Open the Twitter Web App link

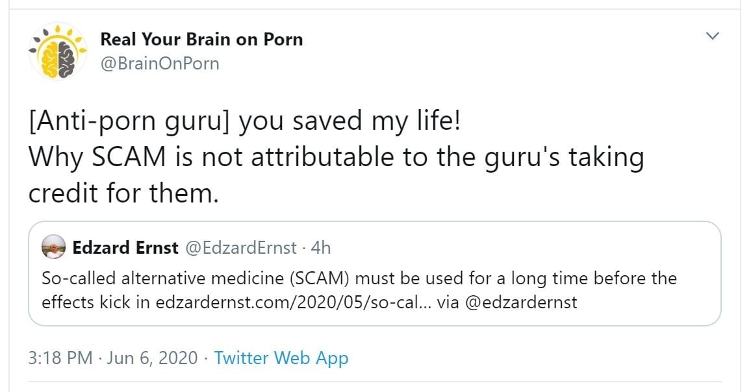point(281,358)
